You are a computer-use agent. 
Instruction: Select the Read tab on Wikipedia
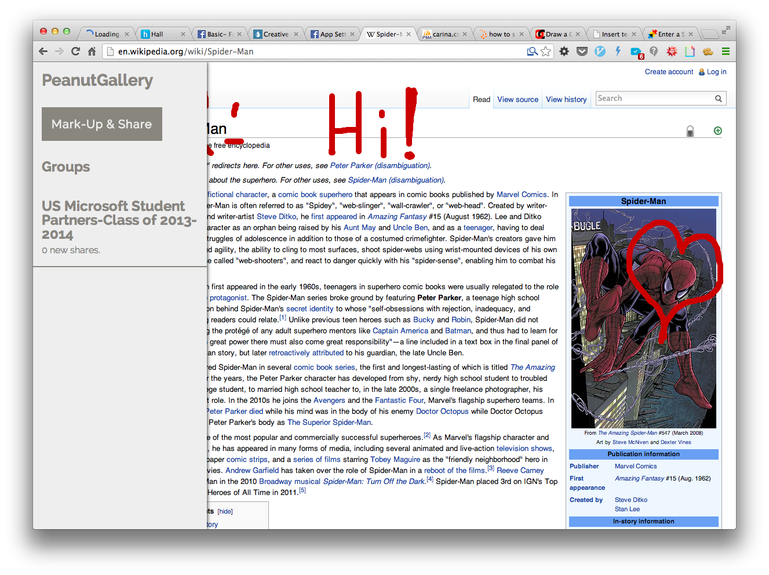(x=482, y=100)
